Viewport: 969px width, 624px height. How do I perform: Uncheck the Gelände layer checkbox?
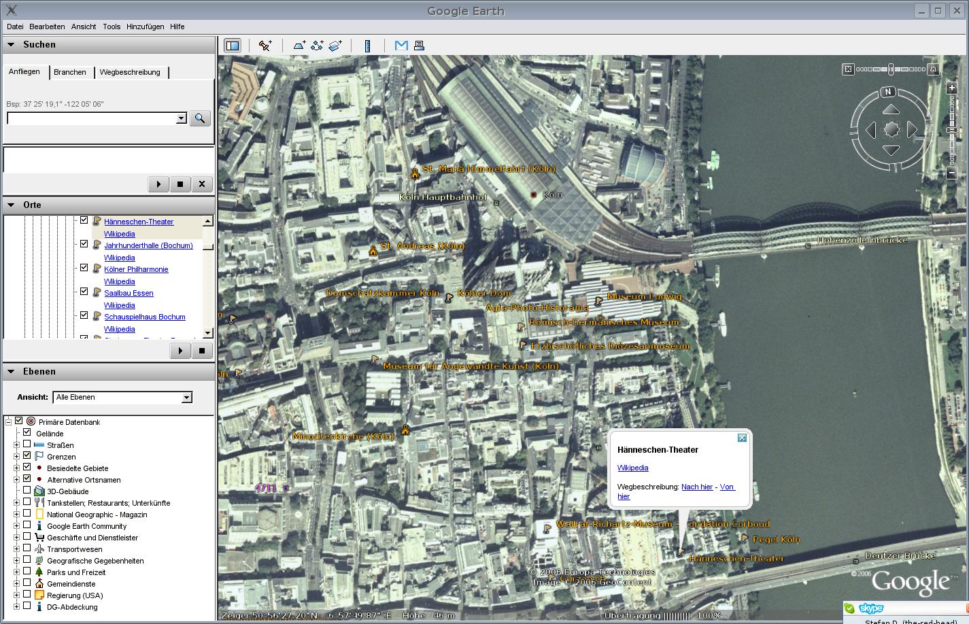tap(27, 432)
